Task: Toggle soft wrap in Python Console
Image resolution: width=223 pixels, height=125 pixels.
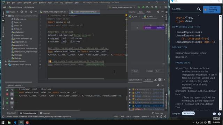Action: pos(12,90)
